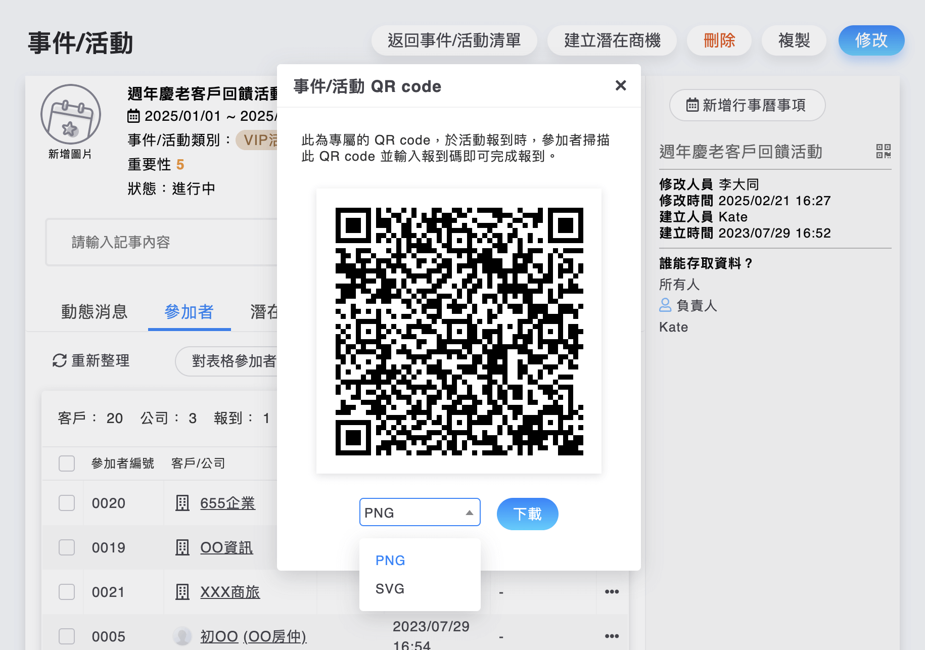Screen dimensions: 925x650
Task: Click 新增行事曆事項 button
Action: [747, 105]
